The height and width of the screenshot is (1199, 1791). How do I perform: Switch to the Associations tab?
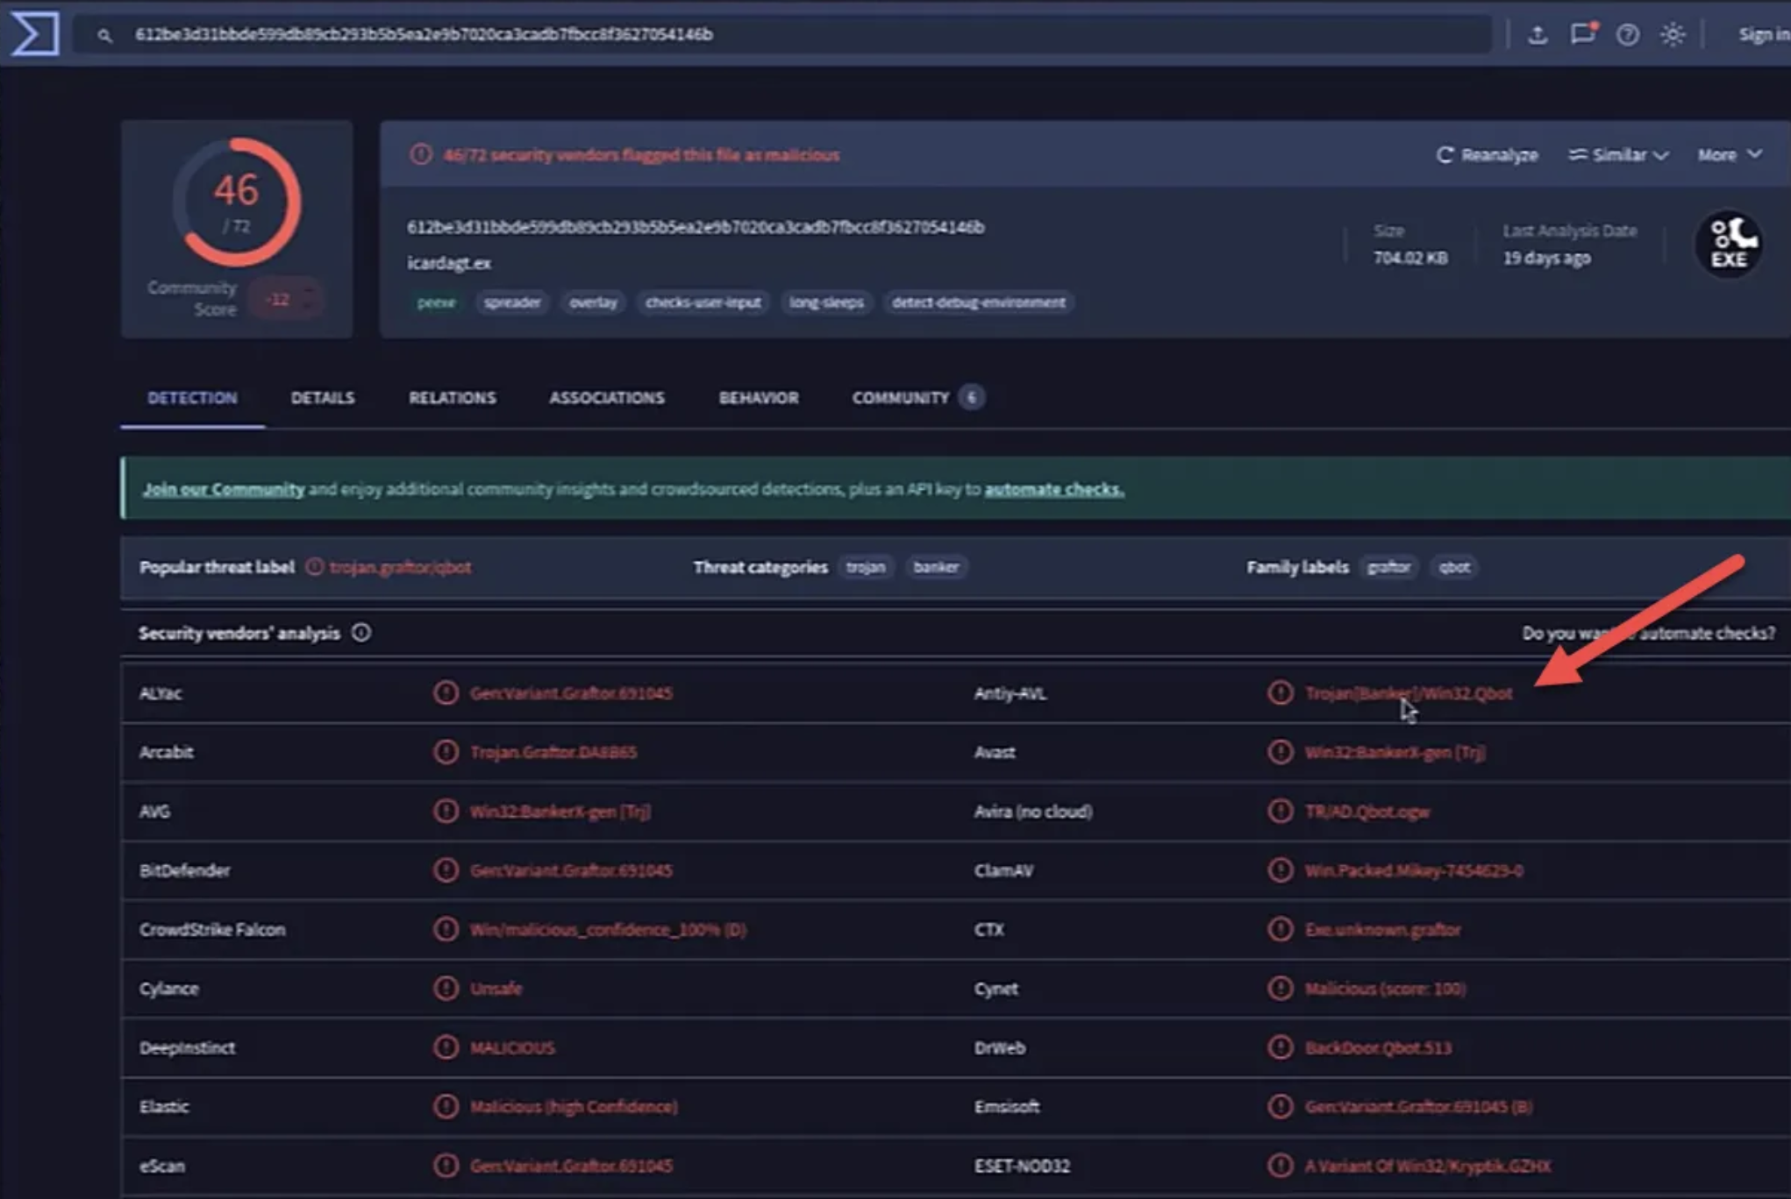pyautogui.click(x=607, y=398)
